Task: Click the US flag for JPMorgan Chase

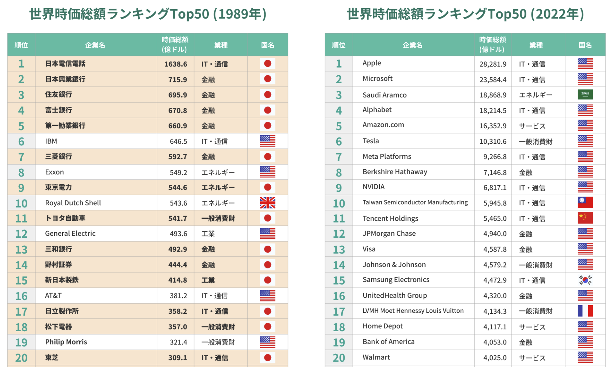Action: click(585, 234)
